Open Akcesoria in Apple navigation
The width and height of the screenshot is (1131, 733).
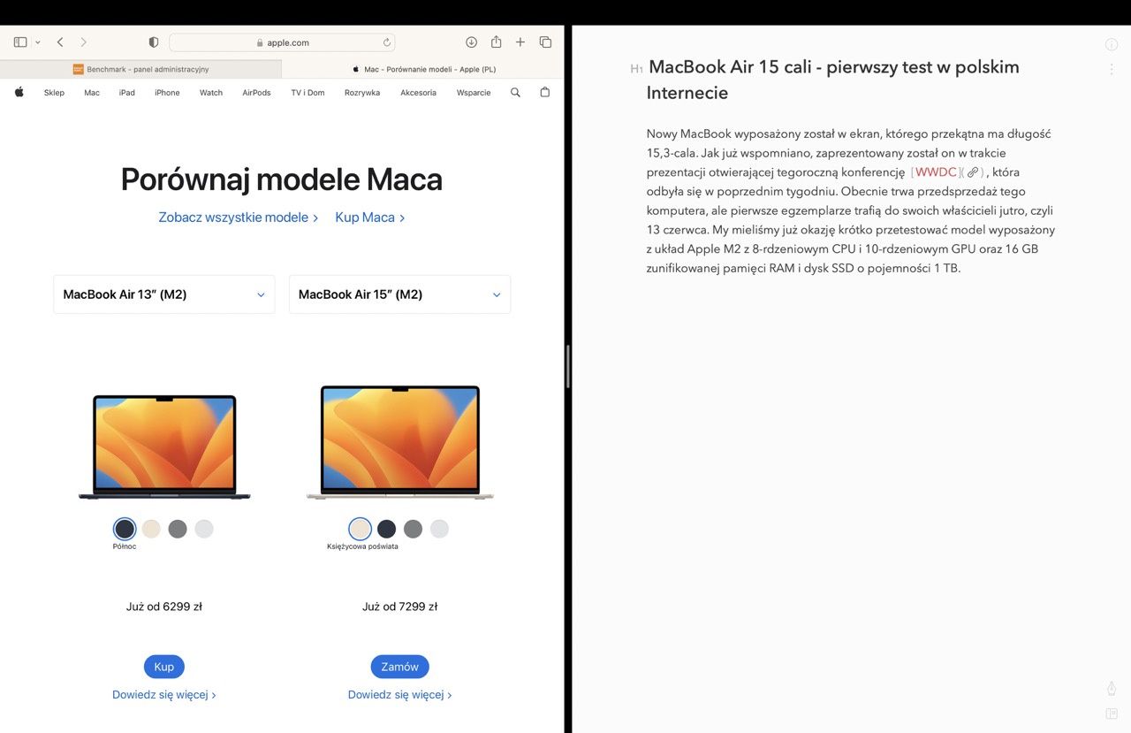pos(418,93)
